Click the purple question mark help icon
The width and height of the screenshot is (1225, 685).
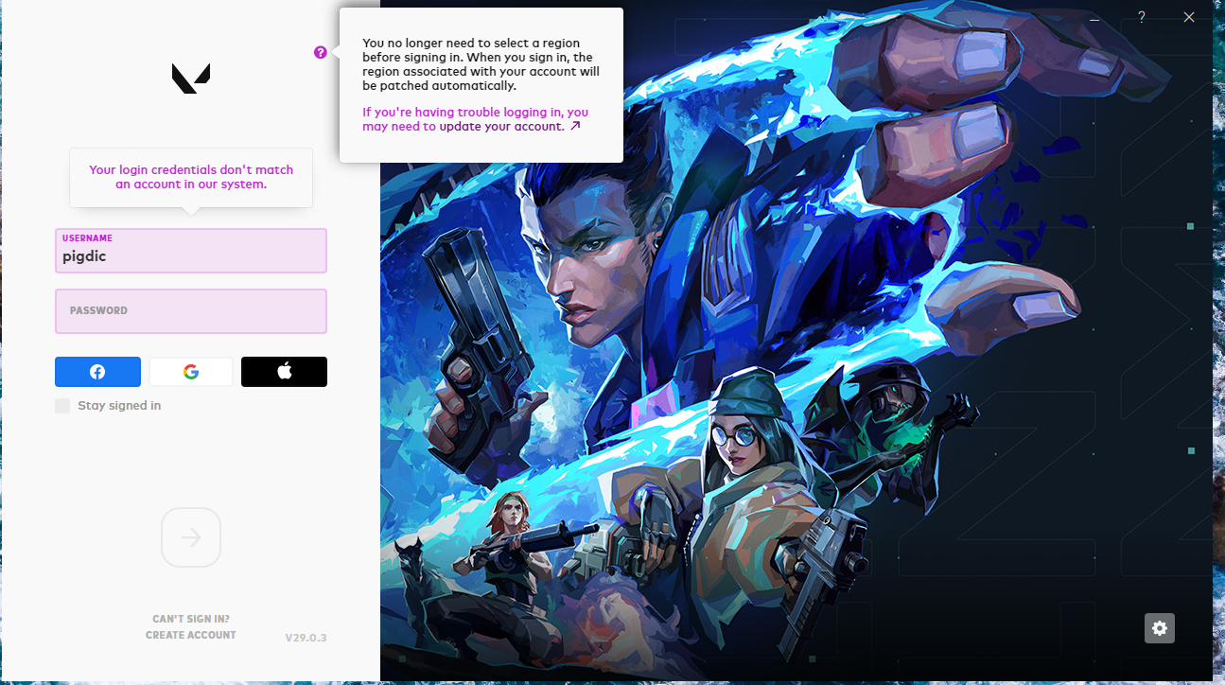coord(321,52)
